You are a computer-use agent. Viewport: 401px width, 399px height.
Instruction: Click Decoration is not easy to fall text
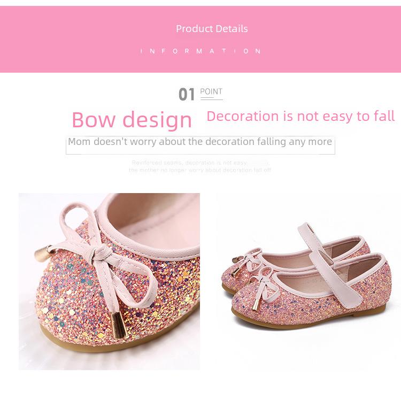(300, 117)
